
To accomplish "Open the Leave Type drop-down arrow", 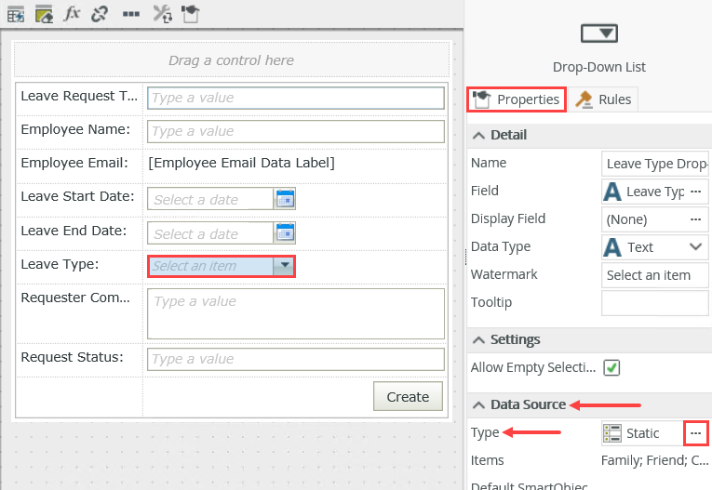I will 285,265.
